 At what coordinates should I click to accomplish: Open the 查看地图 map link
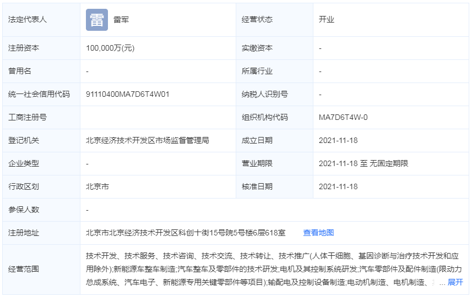click(x=318, y=233)
